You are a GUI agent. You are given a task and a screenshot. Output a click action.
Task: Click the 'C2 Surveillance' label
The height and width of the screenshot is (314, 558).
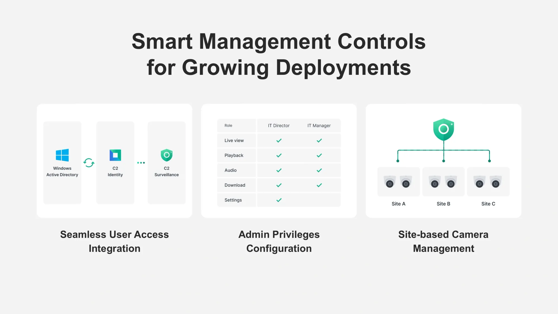[x=167, y=171]
